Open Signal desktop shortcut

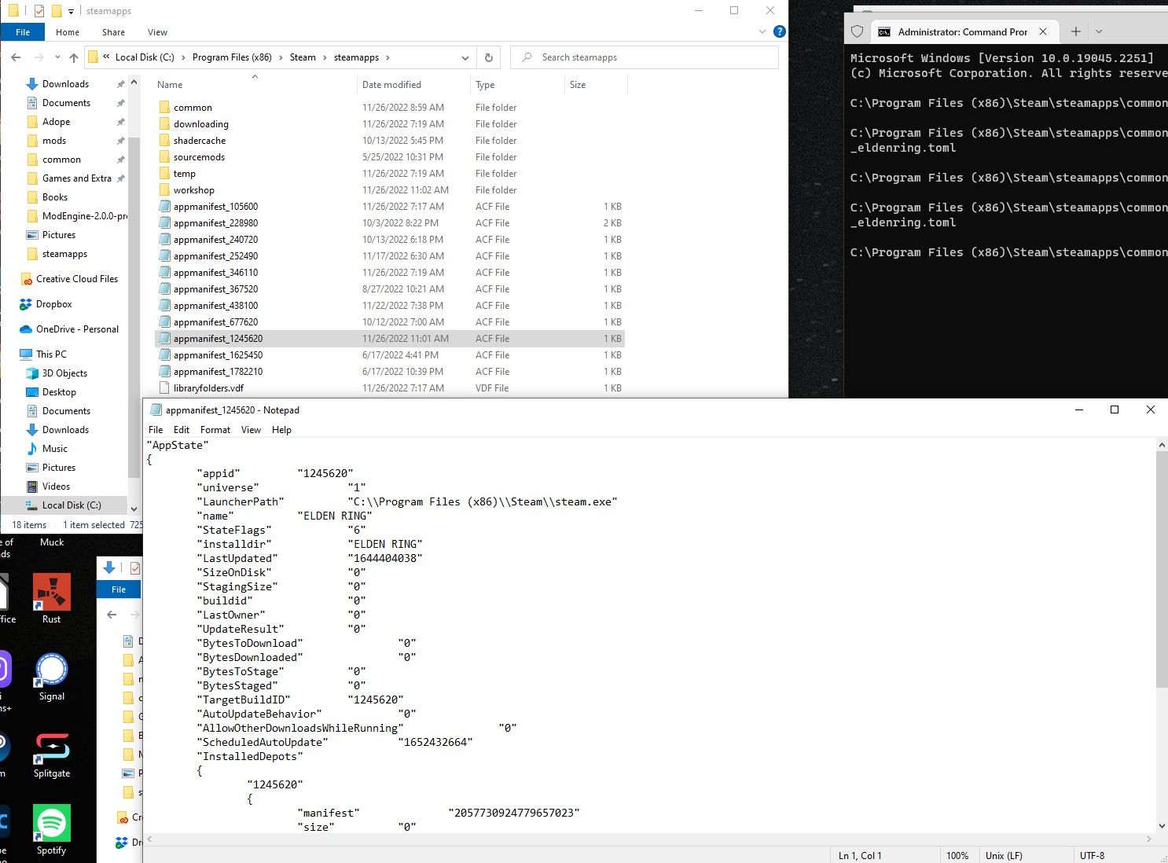coord(52,677)
